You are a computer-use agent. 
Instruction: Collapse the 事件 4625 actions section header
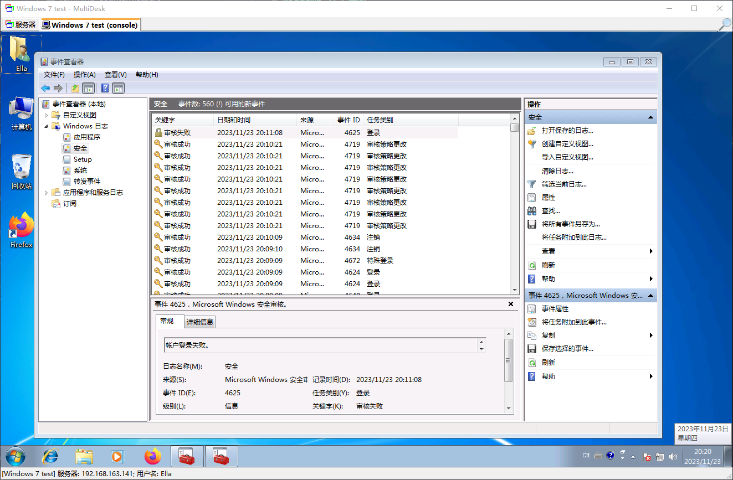(x=650, y=296)
